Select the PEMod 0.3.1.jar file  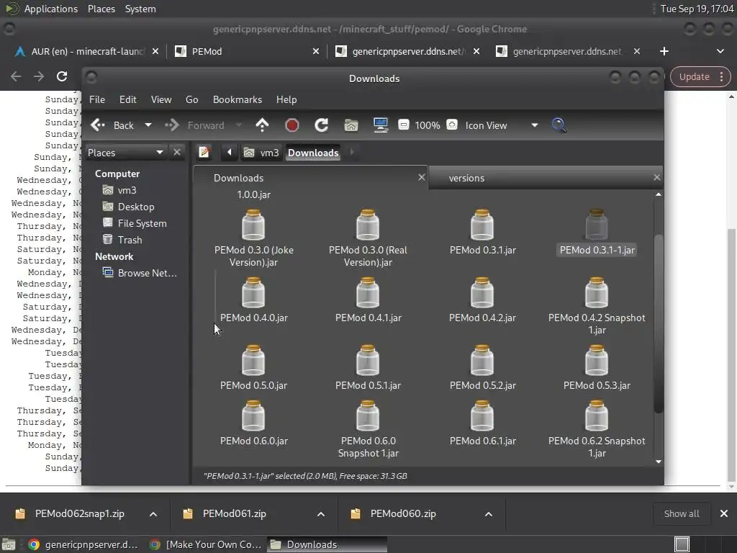click(x=483, y=233)
